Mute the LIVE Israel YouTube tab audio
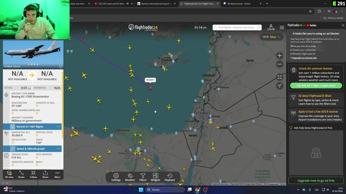 (x=128, y=4)
